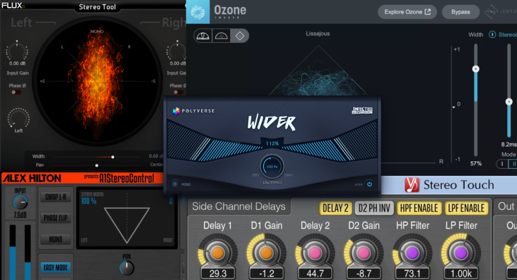The height and width of the screenshot is (280, 517).
Task: Click the INPUT knob in A1StereoControl
Action: (x=20, y=202)
